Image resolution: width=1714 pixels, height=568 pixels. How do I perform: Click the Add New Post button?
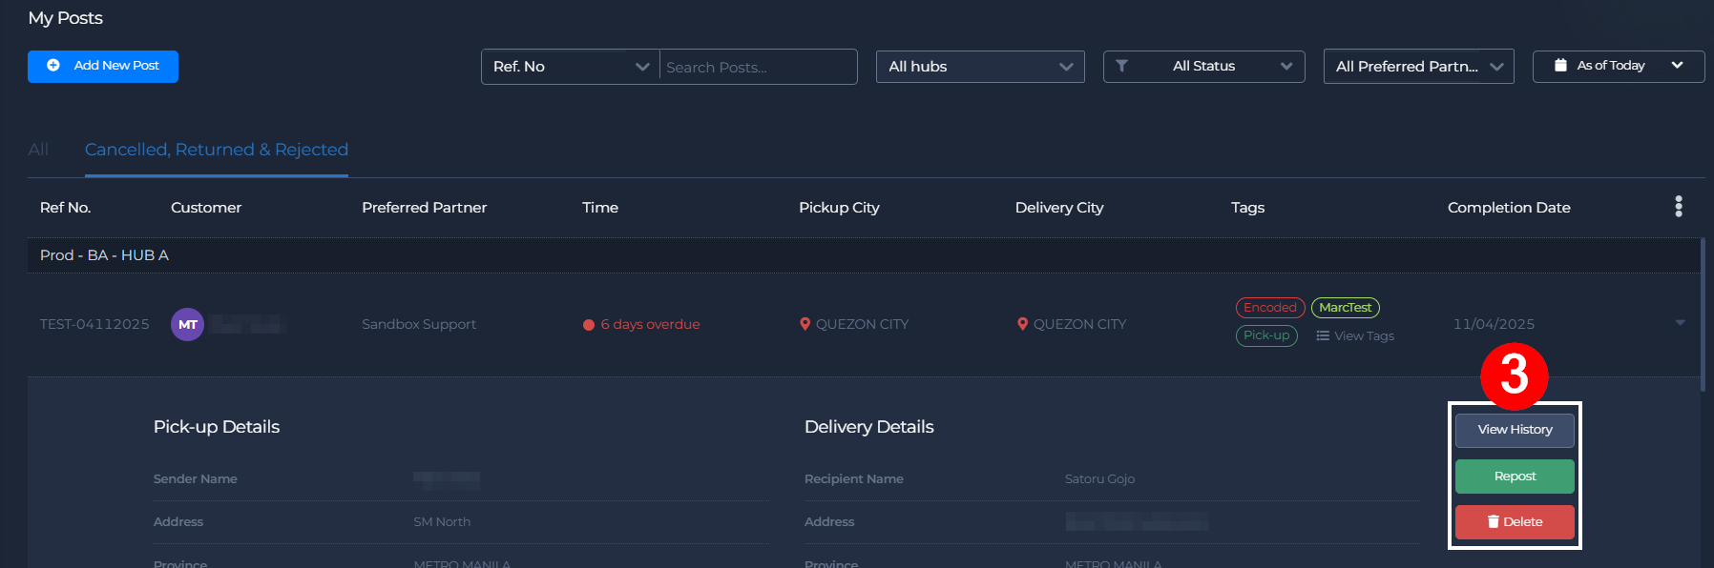[103, 67]
